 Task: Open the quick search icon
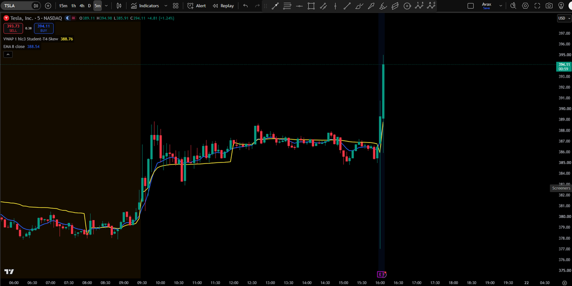(513, 6)
